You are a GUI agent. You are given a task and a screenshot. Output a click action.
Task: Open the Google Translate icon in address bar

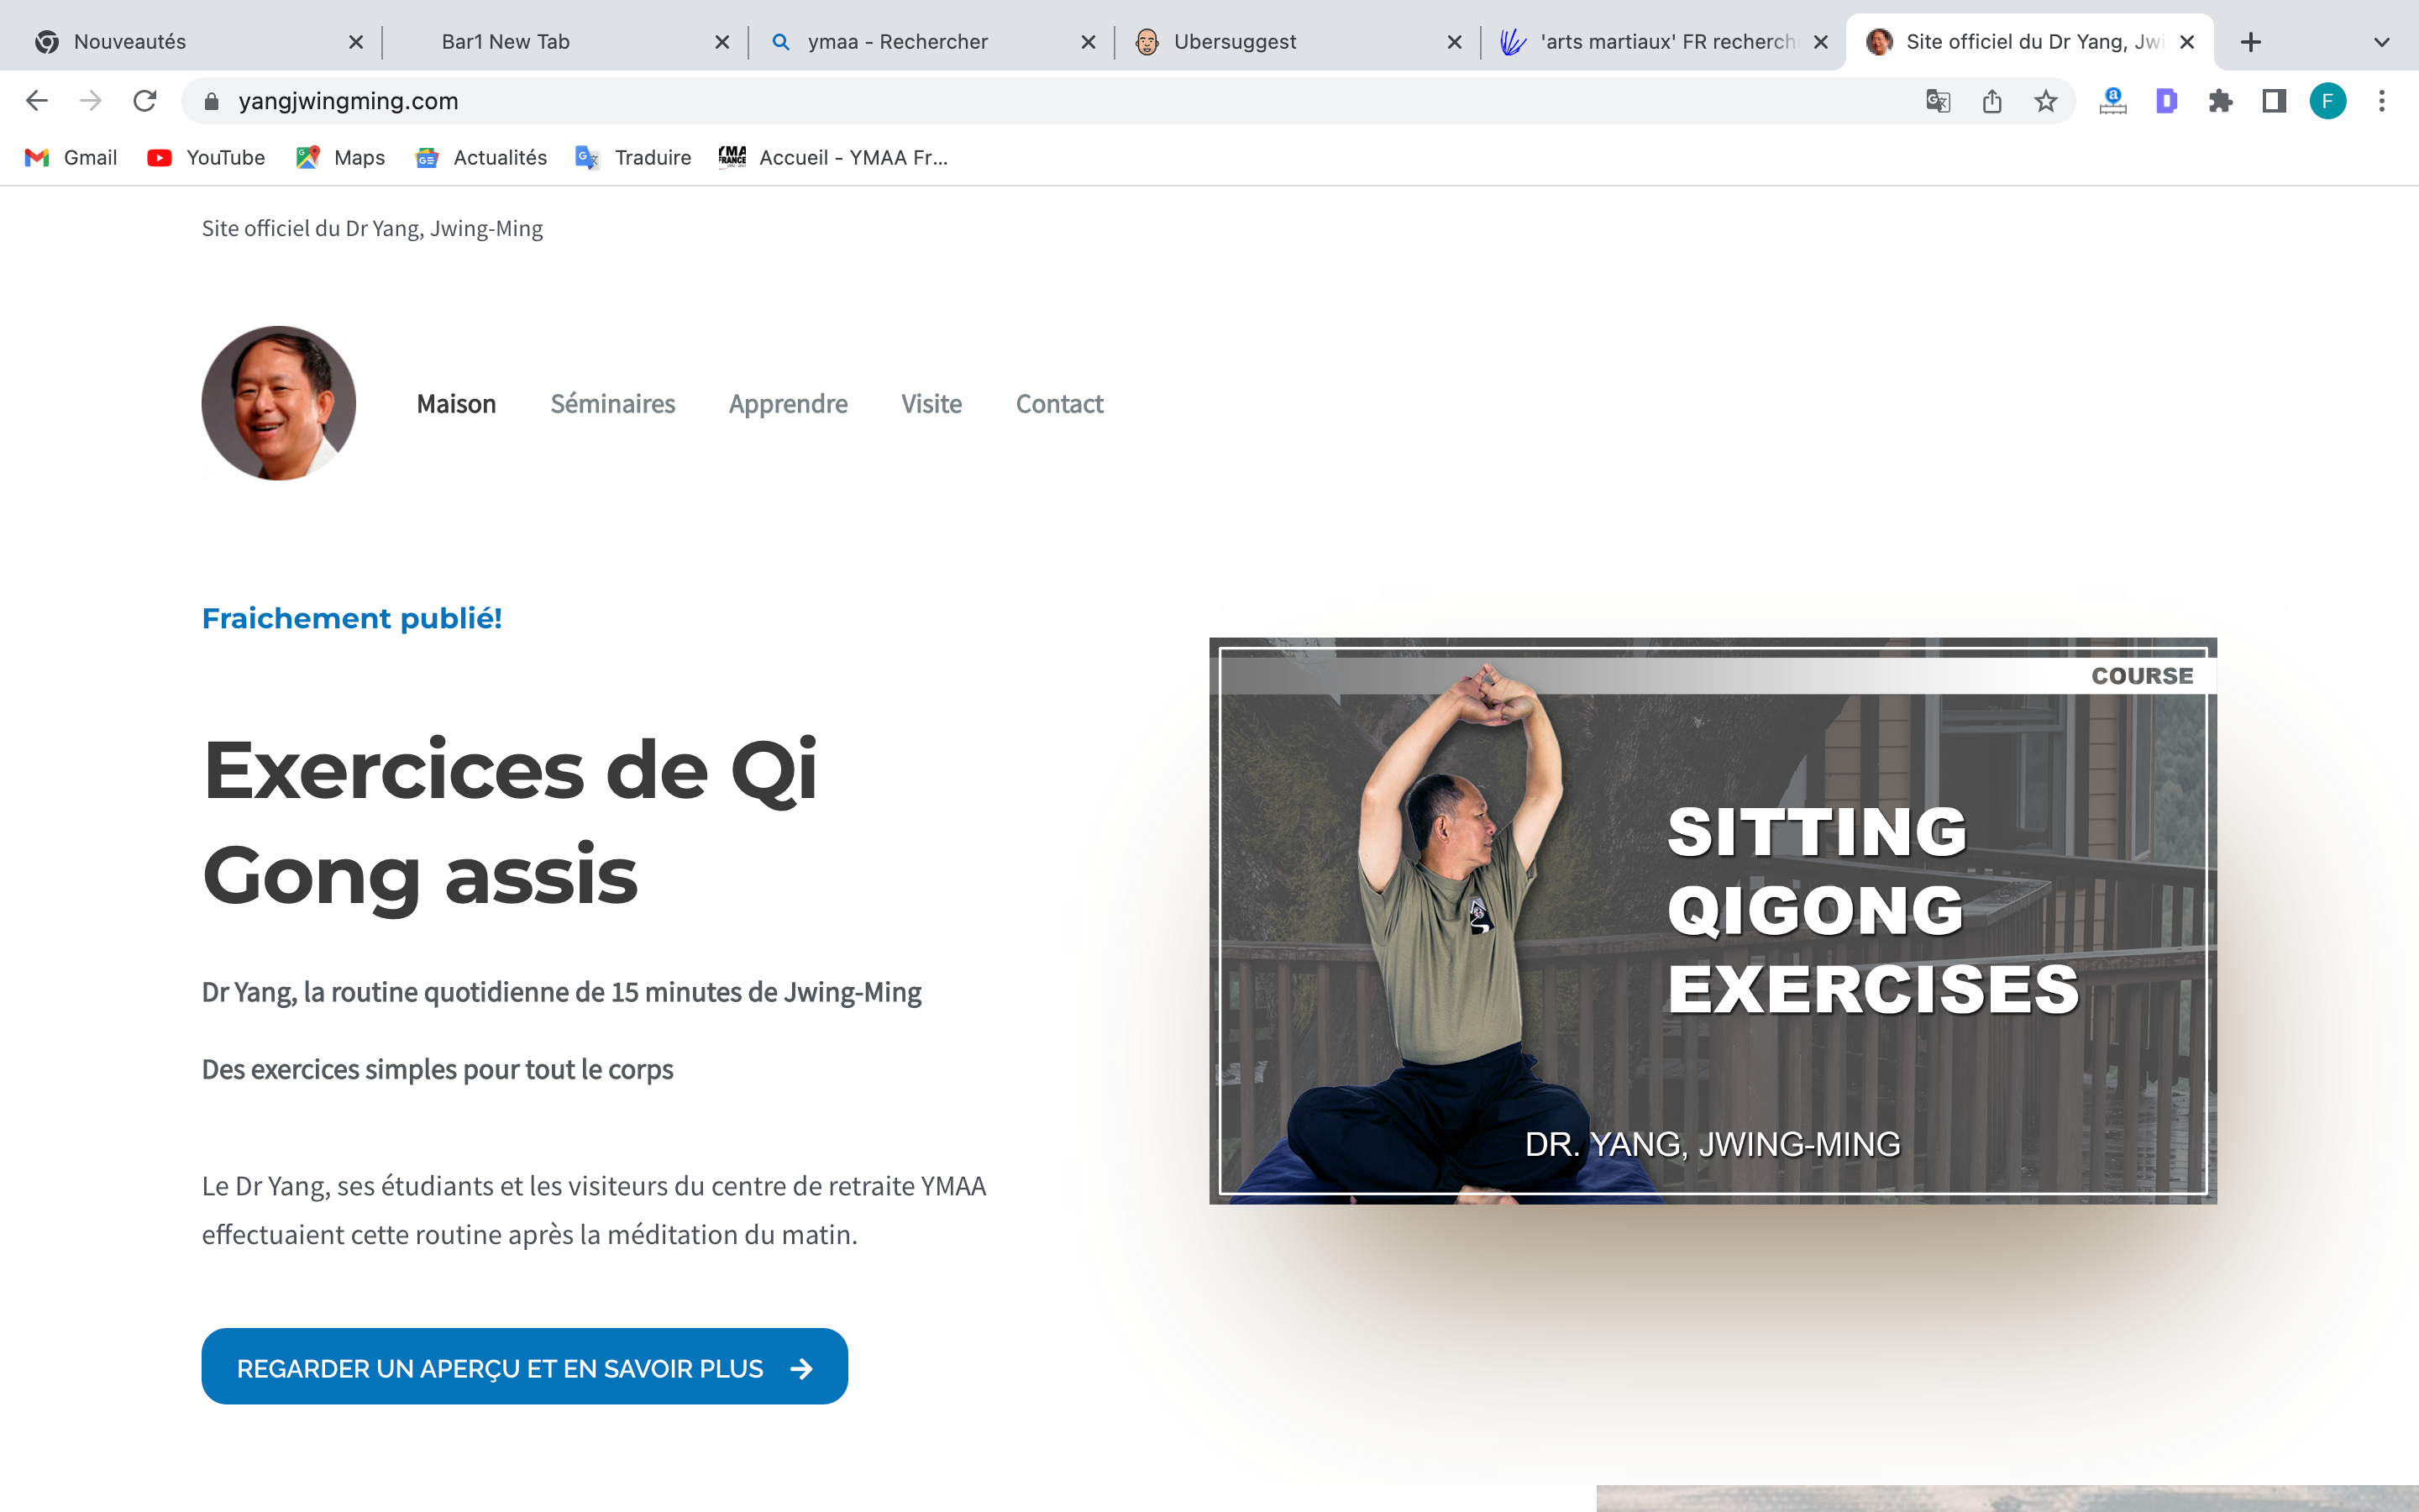click(x=1939, y=101)
